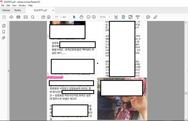
Task: Click the total page count 423
Action: 64,17
